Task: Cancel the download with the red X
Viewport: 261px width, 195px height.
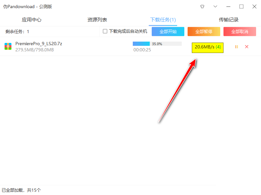Action: (x=246, y=47)
